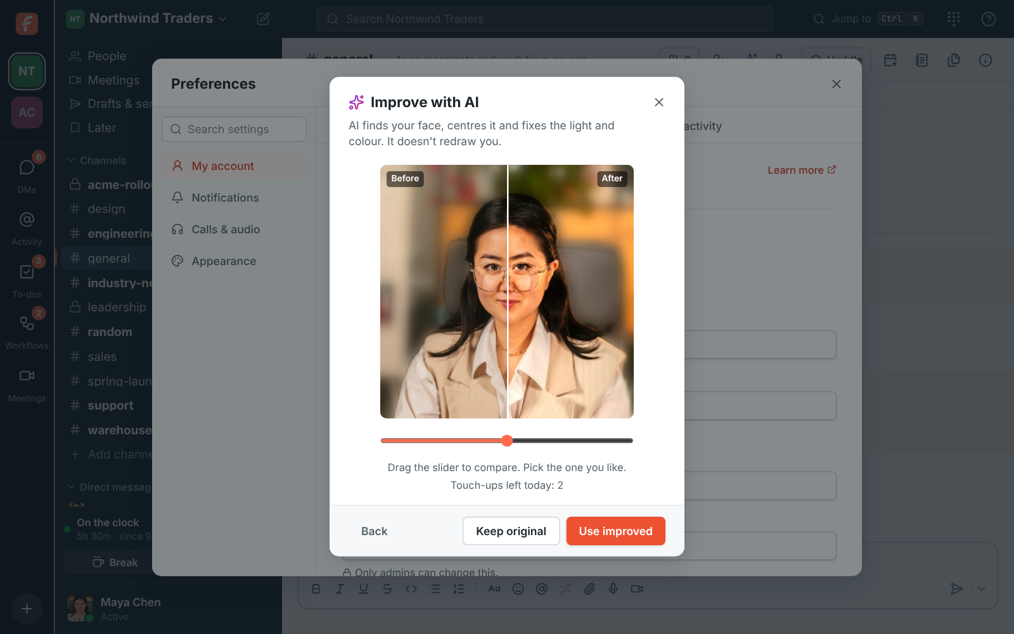Toggle bold formatting in composer

[316, 589]
